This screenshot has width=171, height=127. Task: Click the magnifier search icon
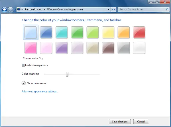(x=167, y=9)
